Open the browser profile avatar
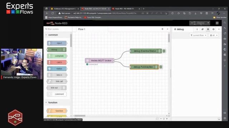The width and height of the screenshot is (229, 128). pos(218,13)
